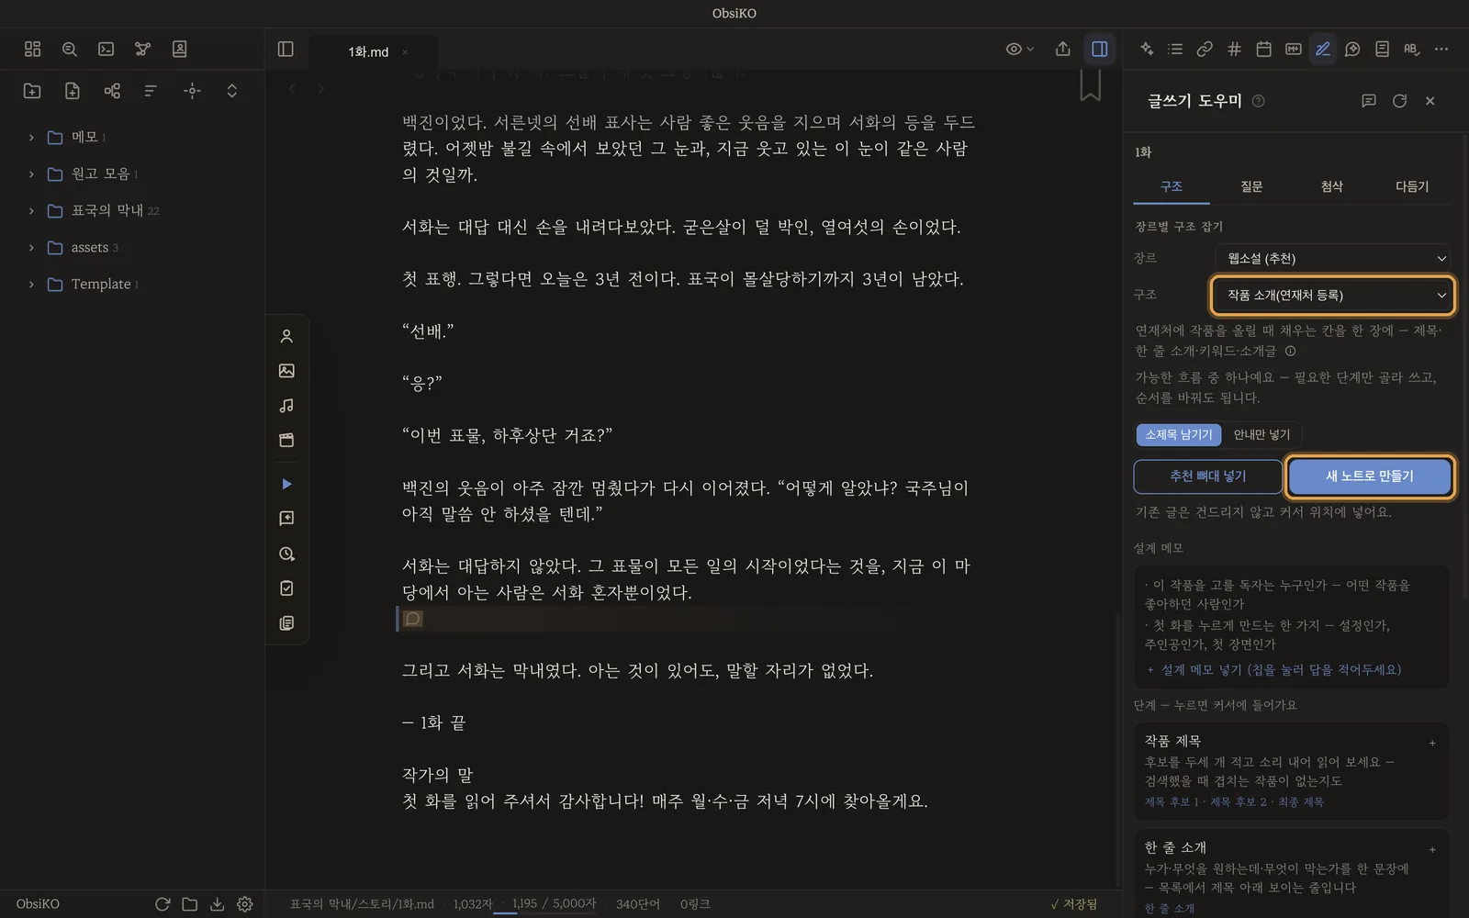Open the links panel icon
Viewport: 1469px width, 918px height.
point(1205,49)
